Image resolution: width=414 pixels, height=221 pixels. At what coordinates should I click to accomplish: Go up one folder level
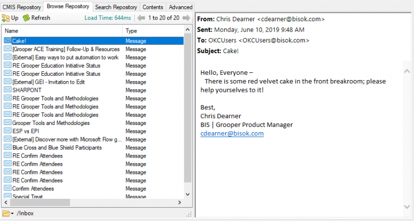coord(10,18)
